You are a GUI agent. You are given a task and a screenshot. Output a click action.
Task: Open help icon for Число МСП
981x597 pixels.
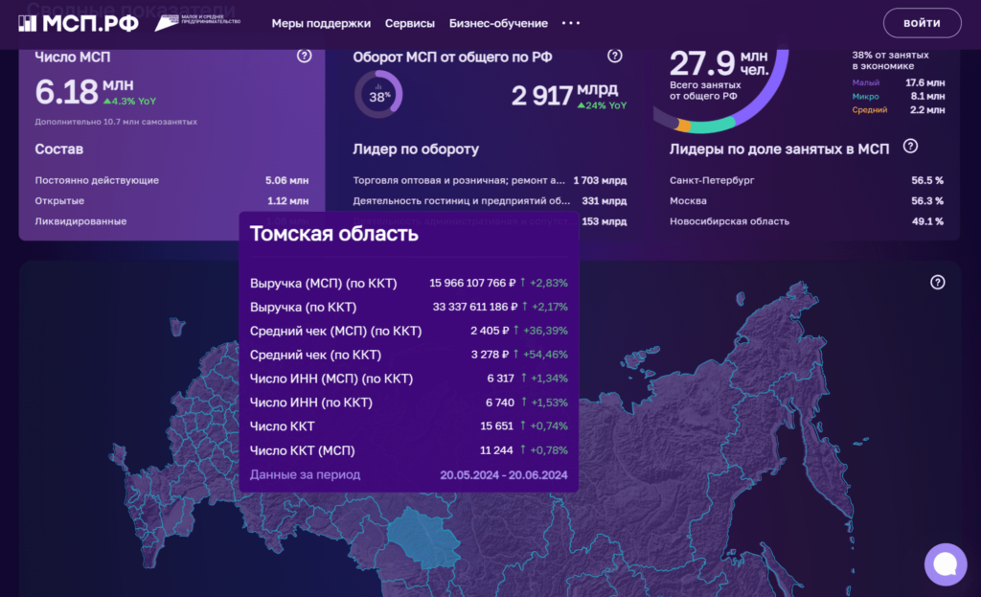[x=305, y=57]
